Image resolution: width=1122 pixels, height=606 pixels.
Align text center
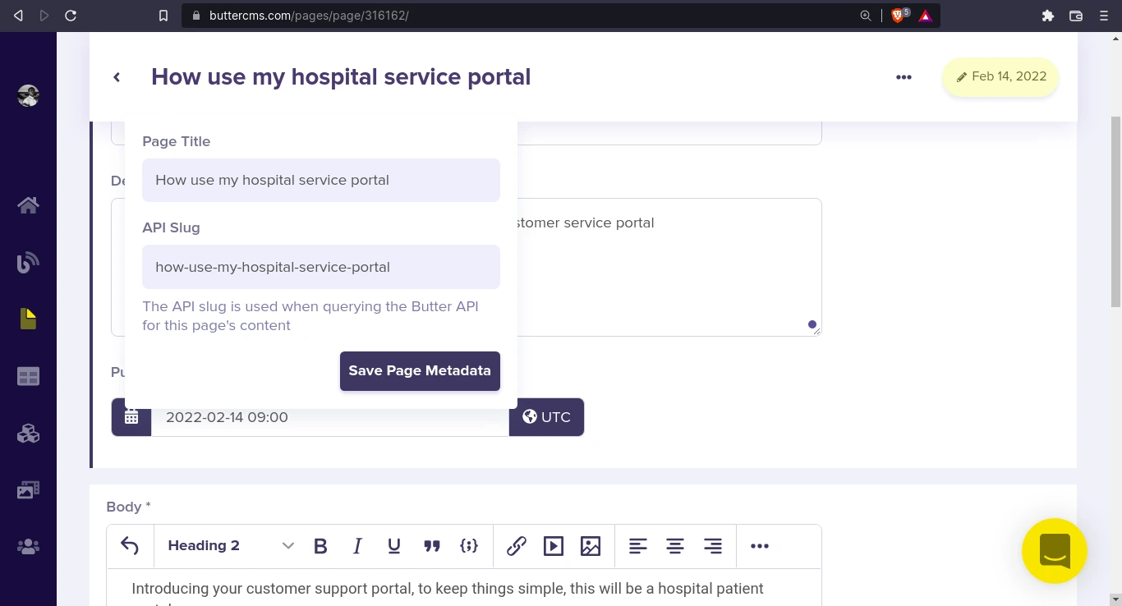coord(675,546)
